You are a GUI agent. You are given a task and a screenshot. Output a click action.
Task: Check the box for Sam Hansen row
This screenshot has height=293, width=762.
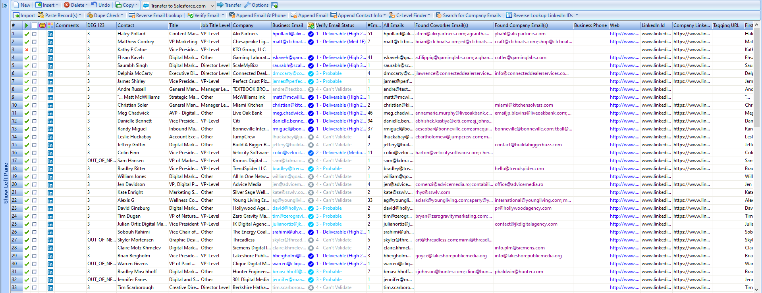click(x=35, y=161)
